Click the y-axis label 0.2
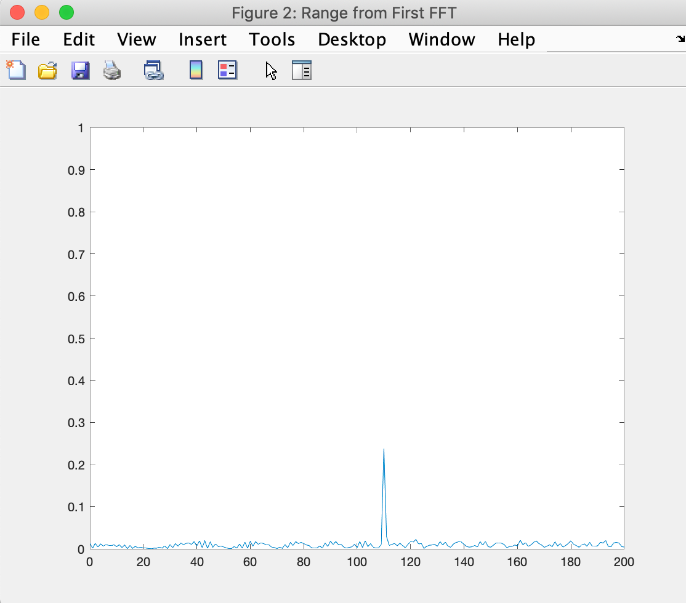The image size is (686, 603). pyautogui.click(x=76, y=465)
